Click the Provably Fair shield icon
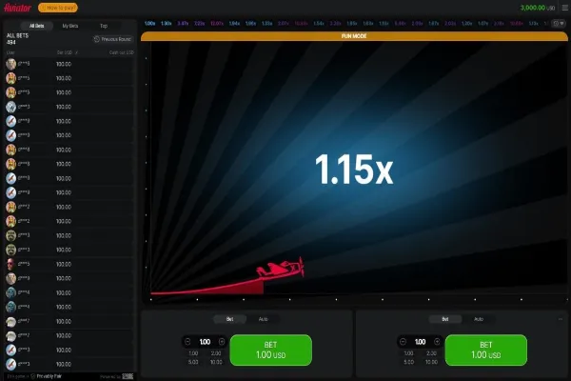The height and width of the screenshot is (381, 571). 32,376
